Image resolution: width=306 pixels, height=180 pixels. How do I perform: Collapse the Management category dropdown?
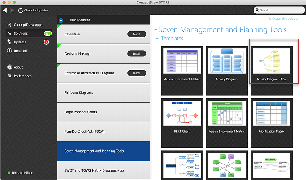(x=61, y=20)
